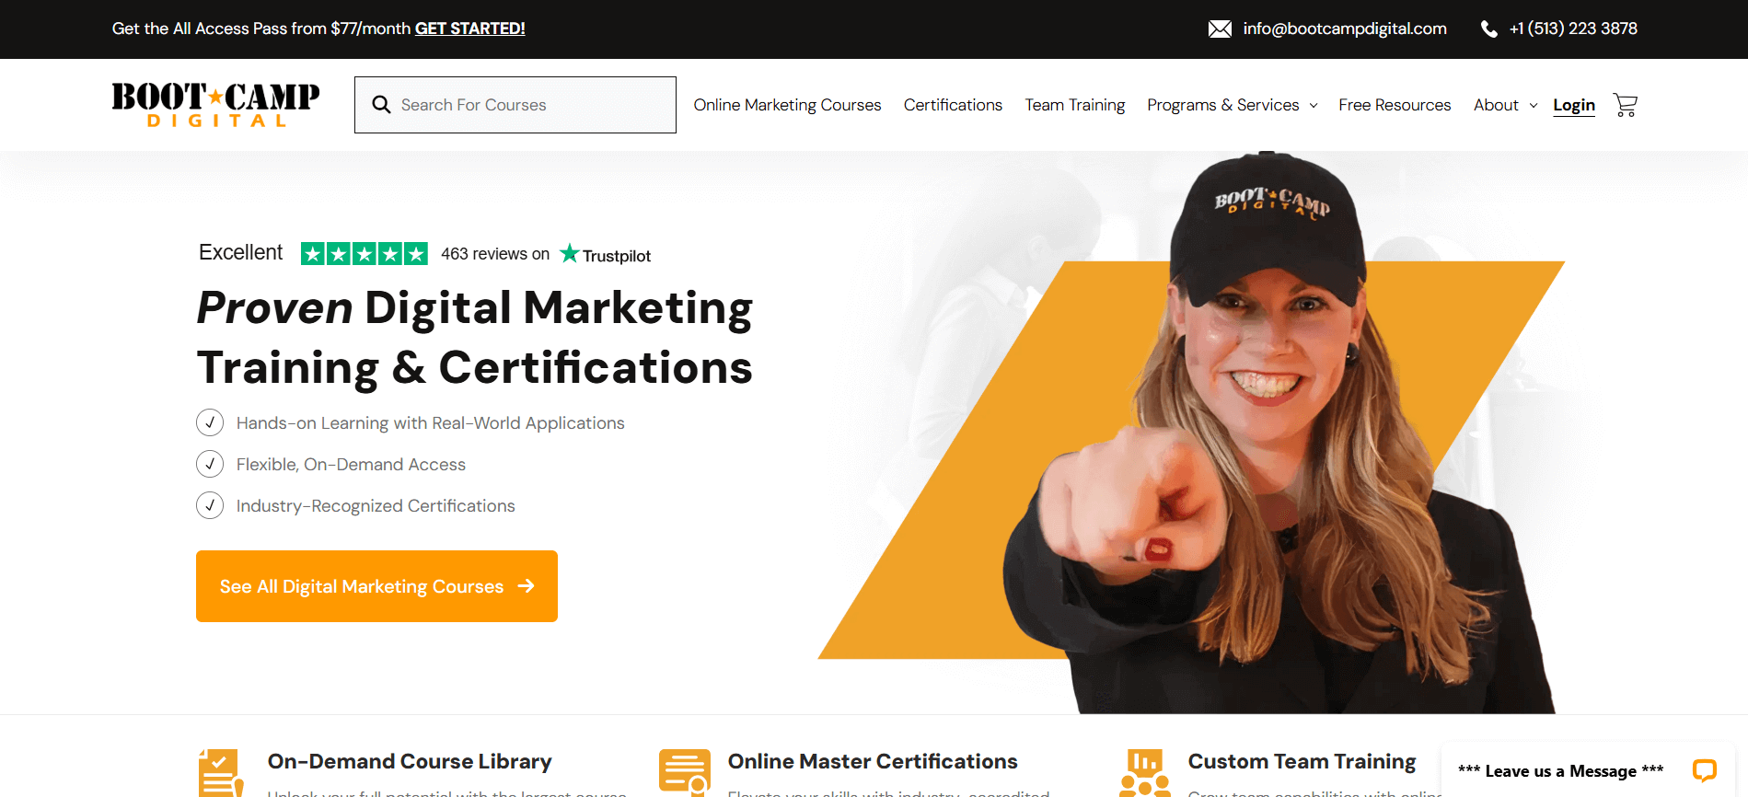The image size is (1748, 797).
Task: Click the Custom Team Training icon
Action: tap(1145, 773)
